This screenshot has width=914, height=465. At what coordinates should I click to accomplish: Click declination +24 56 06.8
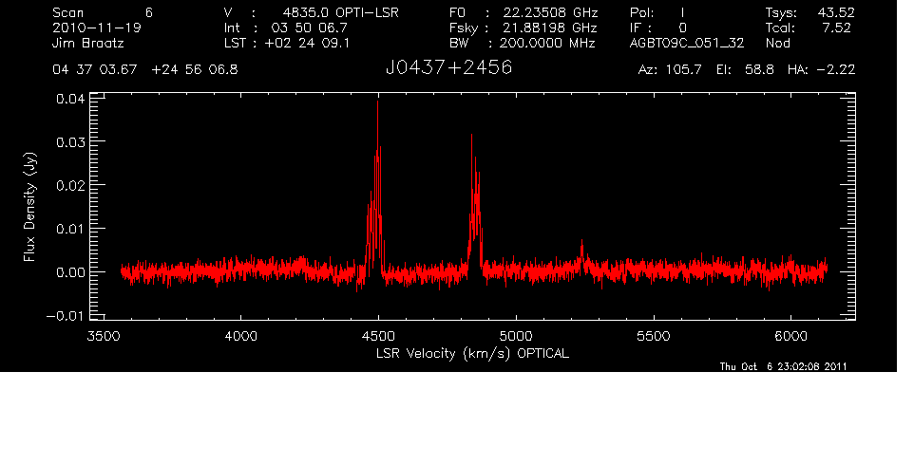point(195,70)
